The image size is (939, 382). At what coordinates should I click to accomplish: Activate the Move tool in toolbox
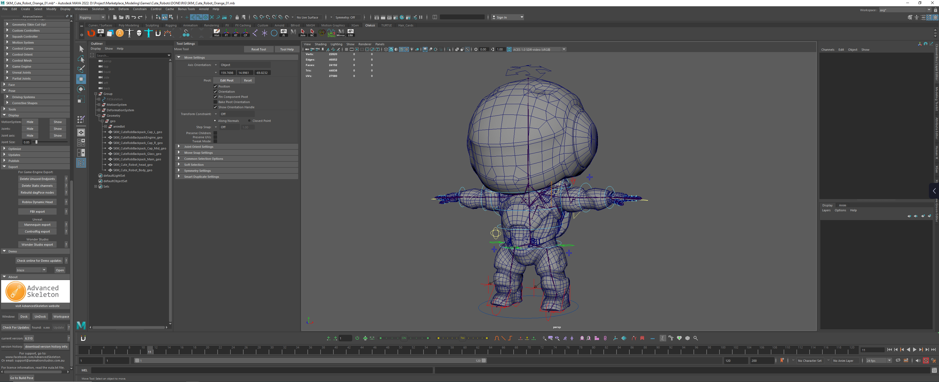pyautogui.click(x=81, y=79)
